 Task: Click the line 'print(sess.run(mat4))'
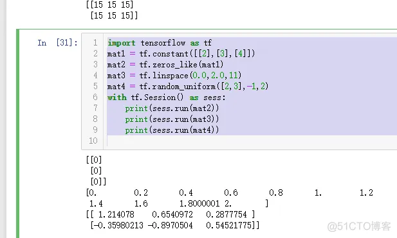(172, 130)
